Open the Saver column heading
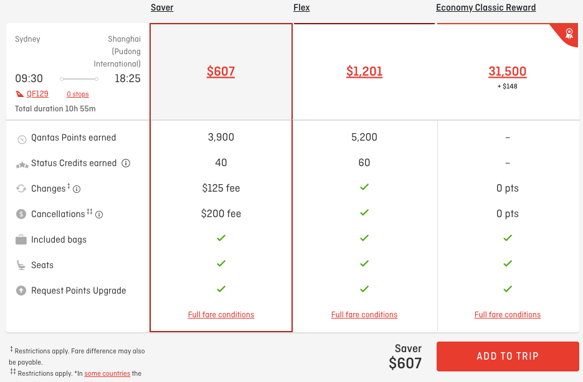Screen dimensions: 583x382 click(x=162, y=7)
